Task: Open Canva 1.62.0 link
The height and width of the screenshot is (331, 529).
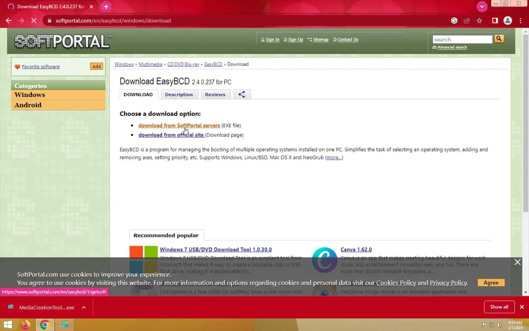Action: tap(356, 249)
